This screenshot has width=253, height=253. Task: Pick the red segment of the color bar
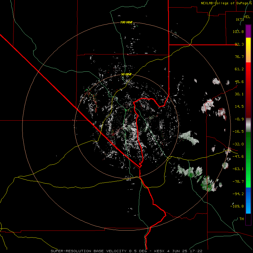click(x=248, y=90)
